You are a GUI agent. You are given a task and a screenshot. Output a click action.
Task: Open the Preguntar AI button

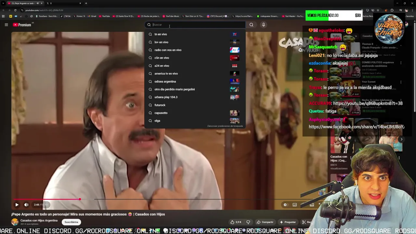(288, 222)
